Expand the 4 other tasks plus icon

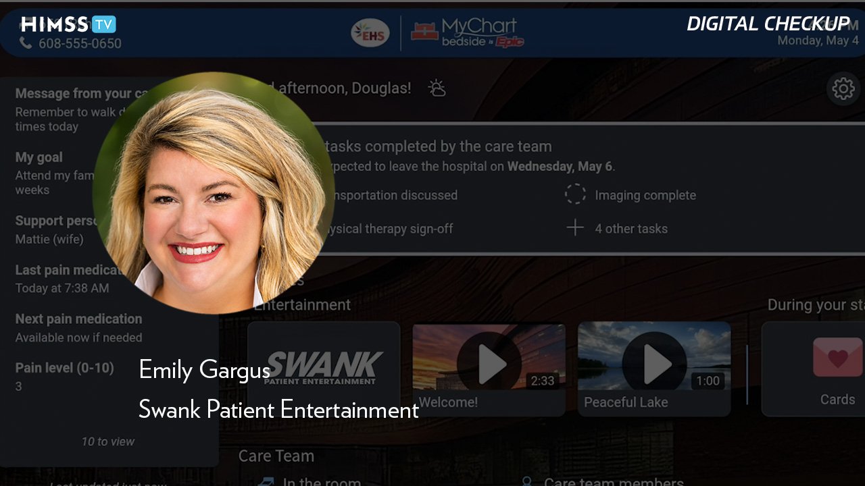coord(575,228)
